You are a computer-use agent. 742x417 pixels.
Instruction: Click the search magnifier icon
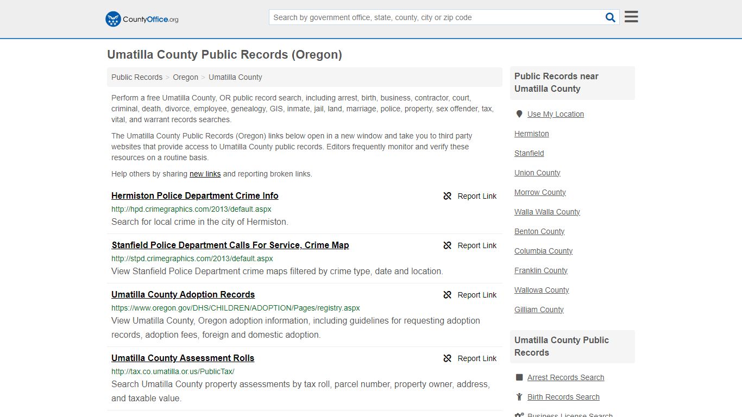pos(611,17)
